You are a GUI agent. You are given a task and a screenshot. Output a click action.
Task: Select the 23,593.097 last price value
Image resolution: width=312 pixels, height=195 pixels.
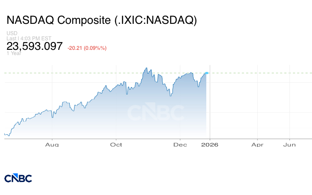pyautogui.click(x=35, y=46)
